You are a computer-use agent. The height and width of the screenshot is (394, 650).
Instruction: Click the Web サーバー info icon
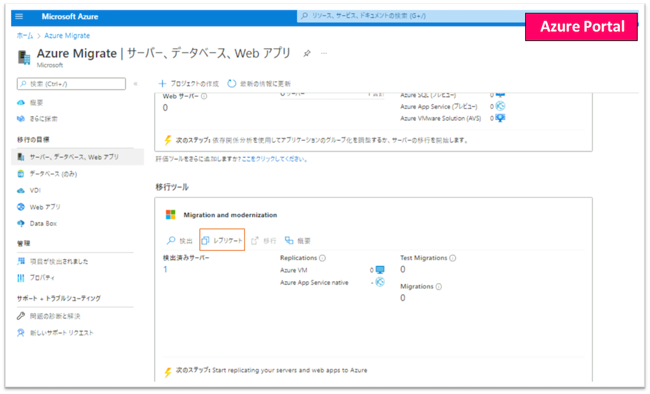[x=204, y=97]
